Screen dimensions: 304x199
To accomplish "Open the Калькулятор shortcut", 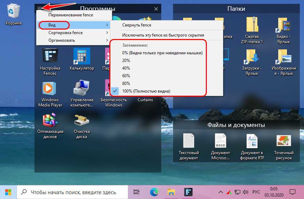I will [x=81, y=59].
